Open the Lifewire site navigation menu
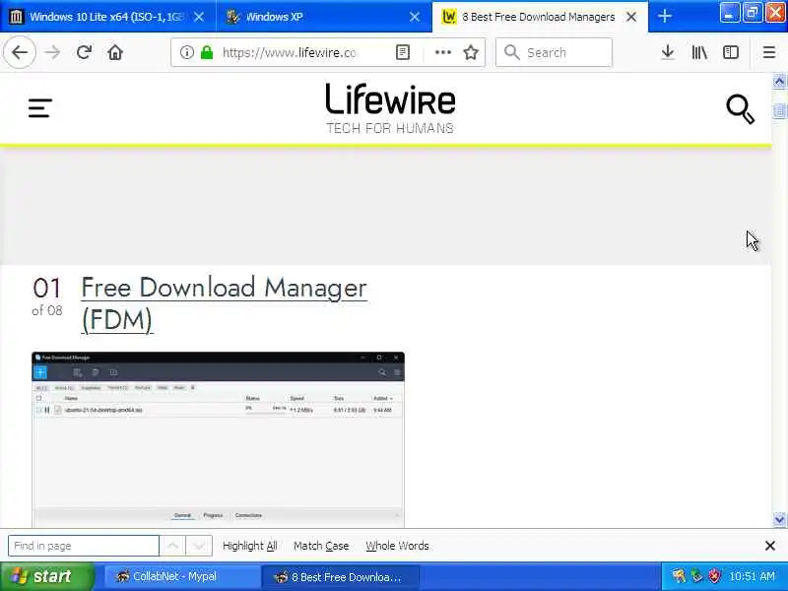 [40, 108]
